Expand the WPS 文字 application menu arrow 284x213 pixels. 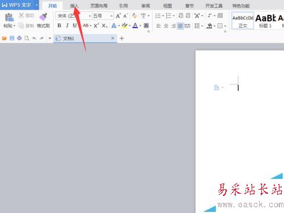[36, 5]
